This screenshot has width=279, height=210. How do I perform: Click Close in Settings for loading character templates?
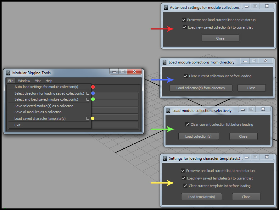[246, 197]
